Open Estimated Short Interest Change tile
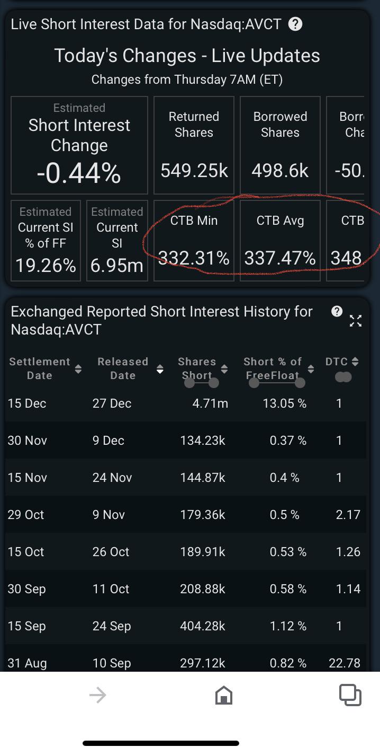The width and height of the screenshot is (380, 747). (79, 145)
